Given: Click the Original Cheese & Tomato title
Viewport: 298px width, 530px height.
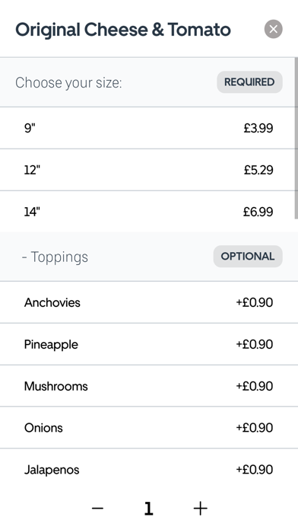Looking at the screenshot, I should [123, 30].
